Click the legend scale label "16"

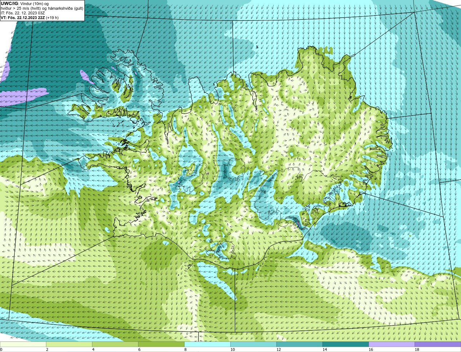371,349
